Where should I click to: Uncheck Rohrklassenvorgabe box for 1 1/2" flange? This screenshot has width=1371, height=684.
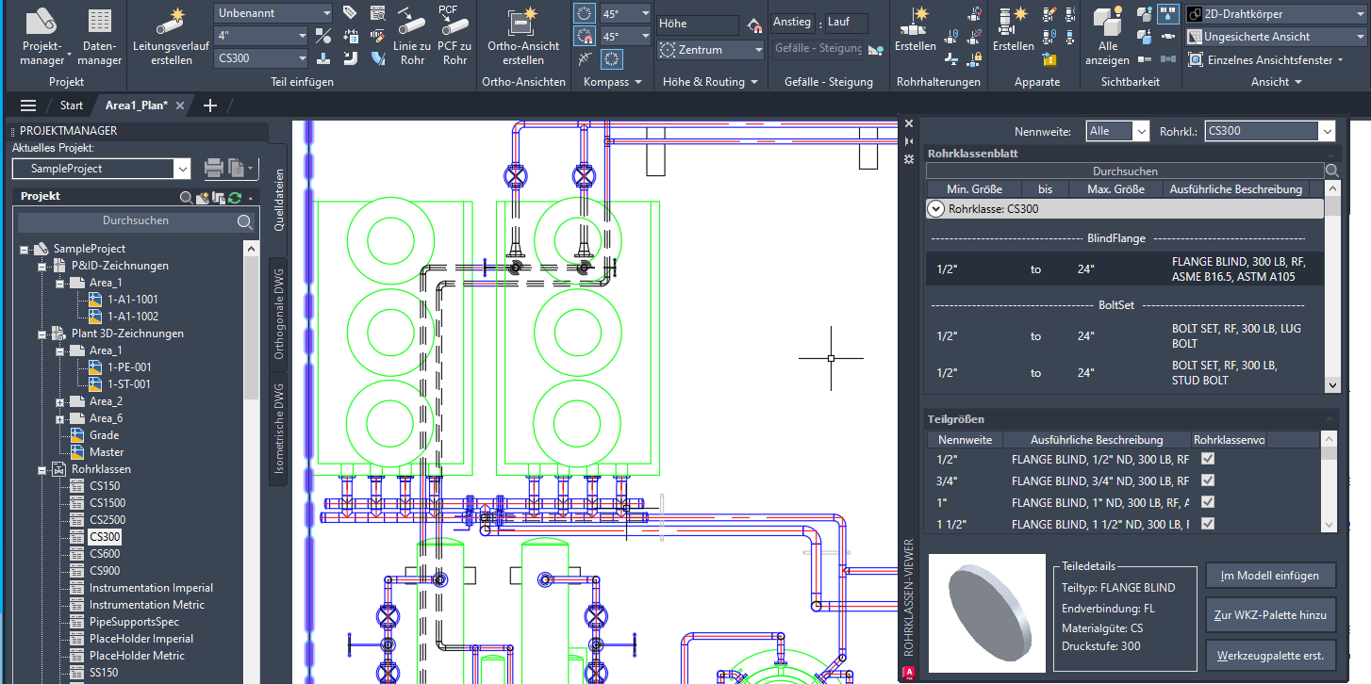click(1208, 524)
